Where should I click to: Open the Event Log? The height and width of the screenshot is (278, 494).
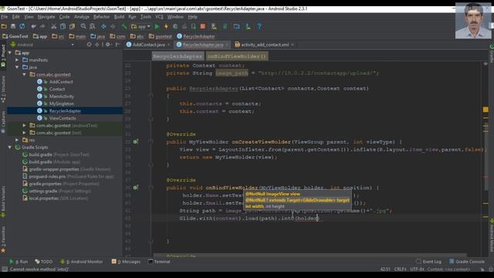(429, 262)
